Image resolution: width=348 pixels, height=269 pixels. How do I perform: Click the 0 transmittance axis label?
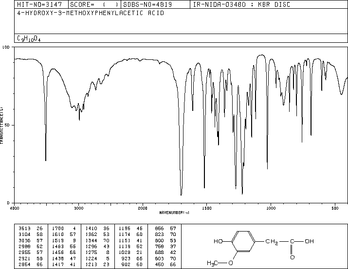[x=8, y=203]
